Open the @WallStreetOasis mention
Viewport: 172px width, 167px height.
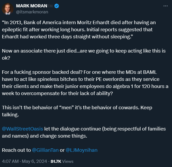tap(22, 129)
